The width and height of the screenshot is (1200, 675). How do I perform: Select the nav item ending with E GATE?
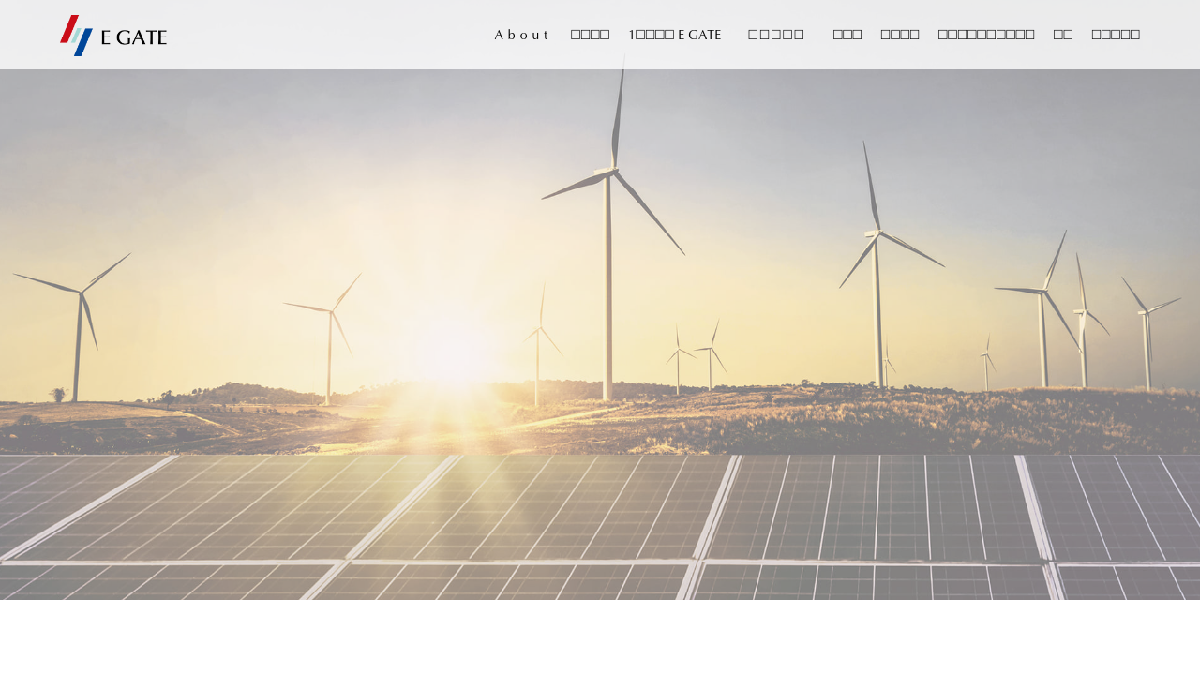675,35
